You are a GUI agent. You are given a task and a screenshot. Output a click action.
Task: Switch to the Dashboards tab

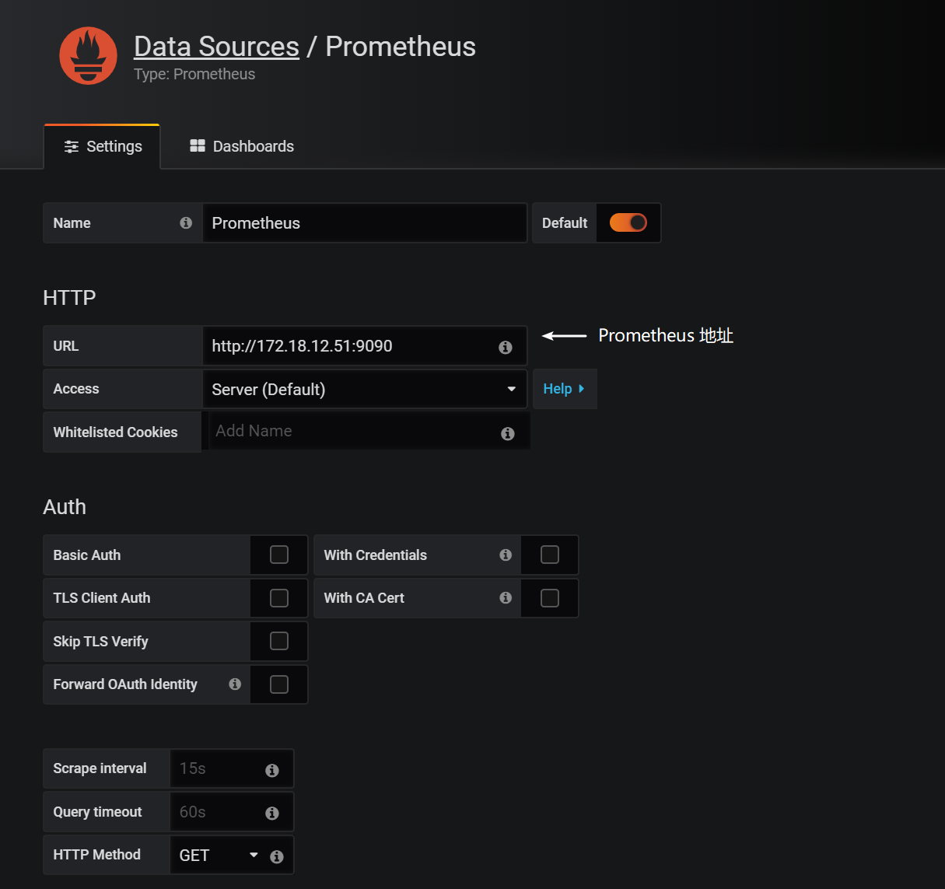tap(242, 146)
